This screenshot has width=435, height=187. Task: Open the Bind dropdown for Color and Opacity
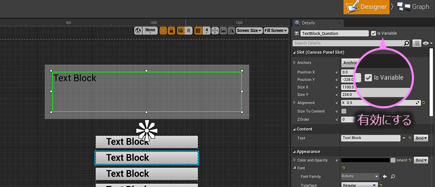(421, 160)
